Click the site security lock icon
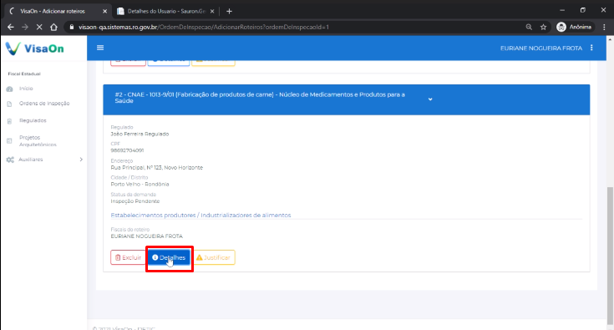This screenshot has width=614, height=330. click(x=72, y=27)
